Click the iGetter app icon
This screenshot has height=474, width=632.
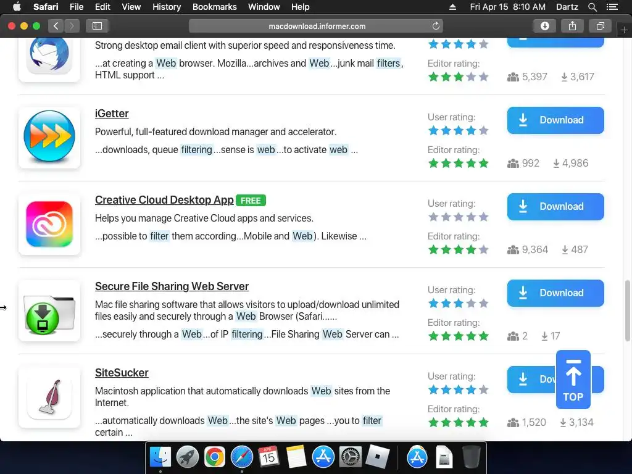pos(49,137)
